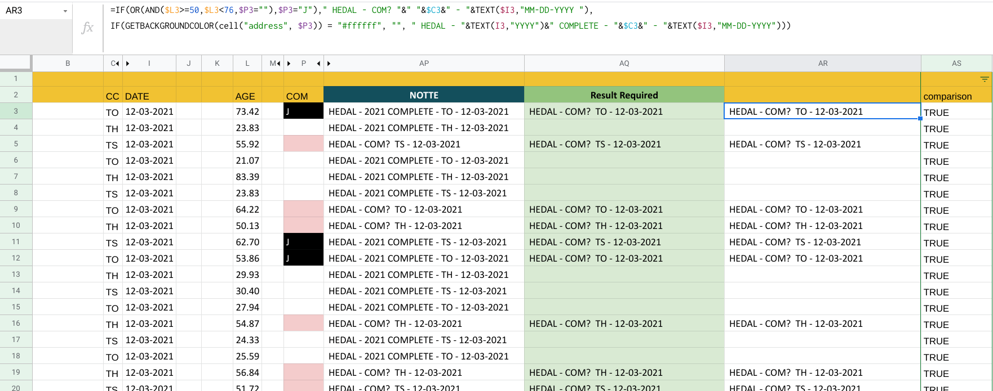Image resolution: width=993 pixels, height=391 pixels.
Task: Click the CC header cell
Action: (x=113, y=96)
